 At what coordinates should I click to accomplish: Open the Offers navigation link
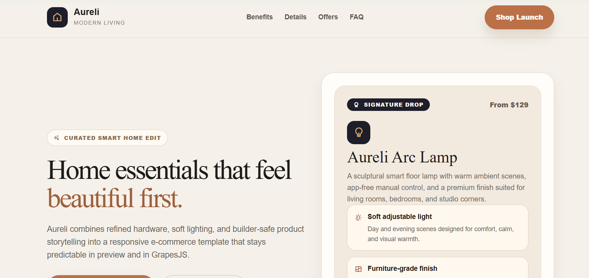[328, 17]
